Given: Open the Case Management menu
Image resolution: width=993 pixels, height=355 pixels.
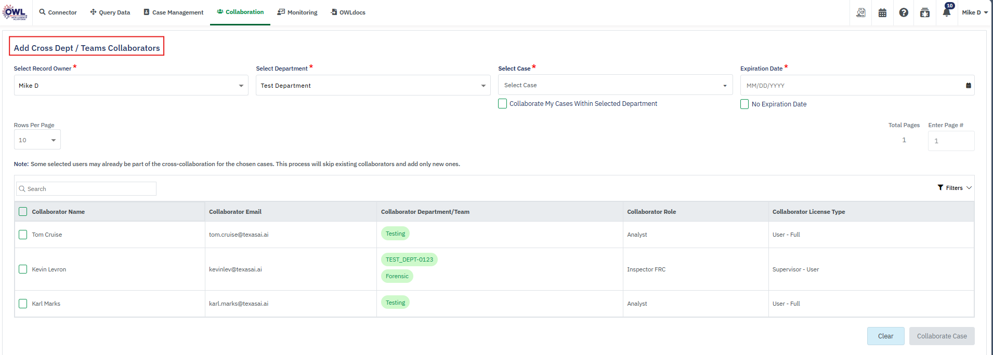Looking at the screenshot, I should point(174,12).
